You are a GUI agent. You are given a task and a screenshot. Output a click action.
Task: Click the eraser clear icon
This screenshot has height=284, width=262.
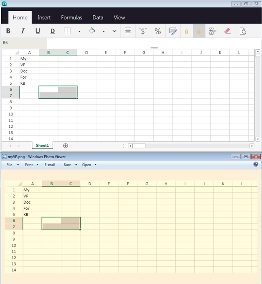tap(227, 31)
